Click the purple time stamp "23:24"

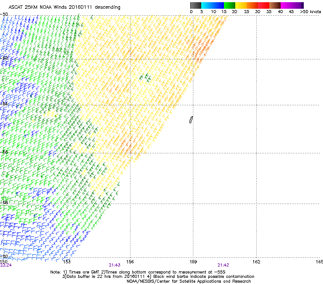pyautogui.click(x=6, y=265)
